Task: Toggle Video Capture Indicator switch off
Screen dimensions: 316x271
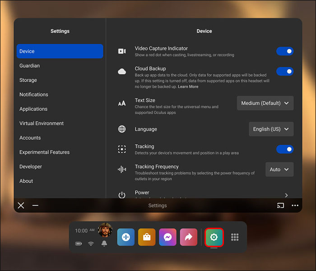Action: [x=285, y=51]
